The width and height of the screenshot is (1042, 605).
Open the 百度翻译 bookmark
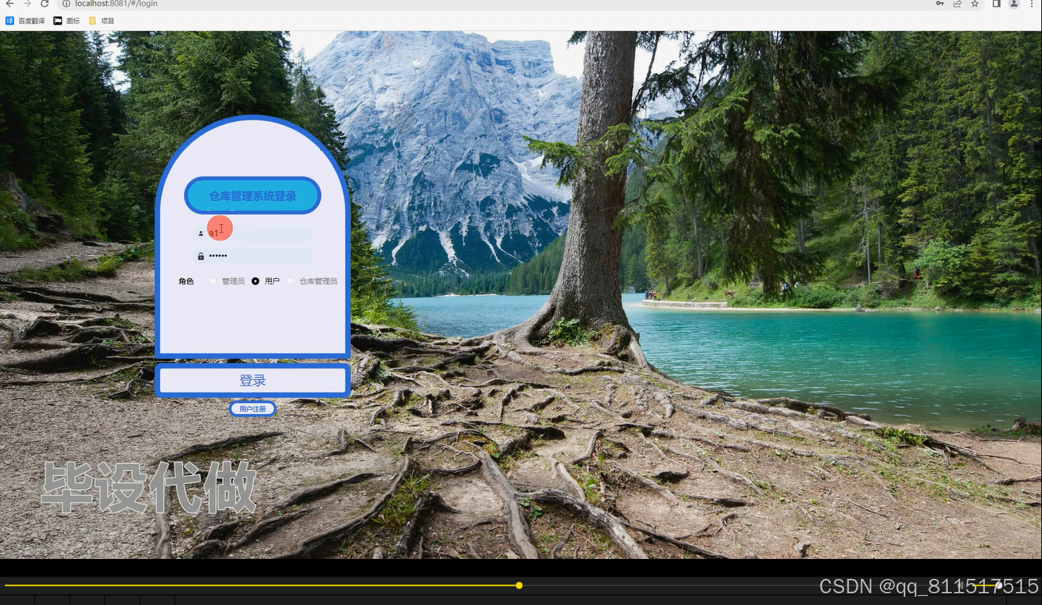click(x=25, y=21)
